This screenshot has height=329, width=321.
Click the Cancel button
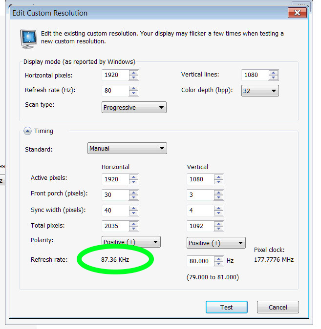[x=278, y=307]
